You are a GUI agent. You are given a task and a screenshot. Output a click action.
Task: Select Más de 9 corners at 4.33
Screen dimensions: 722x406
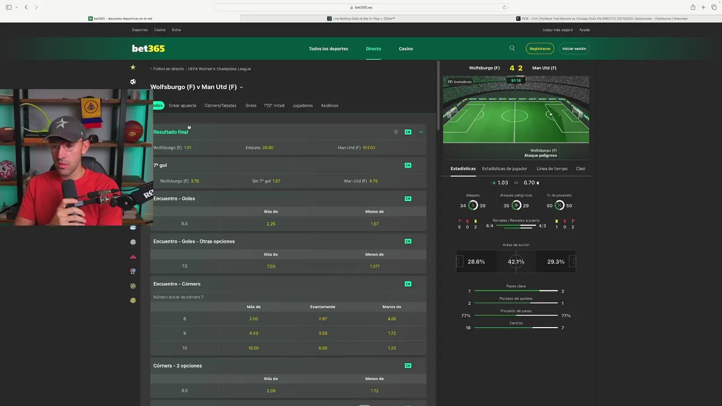click(x=254, y=333)
